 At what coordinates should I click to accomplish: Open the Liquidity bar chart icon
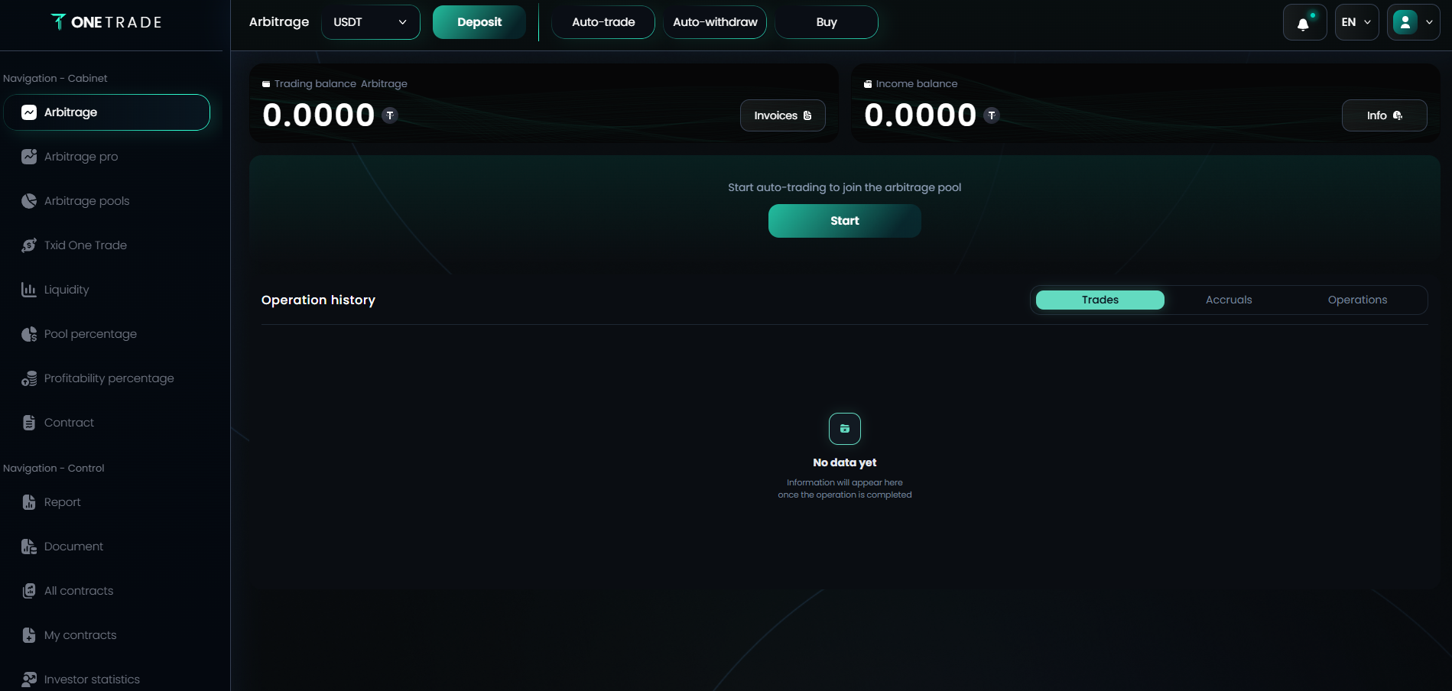(x=29, y=290)
